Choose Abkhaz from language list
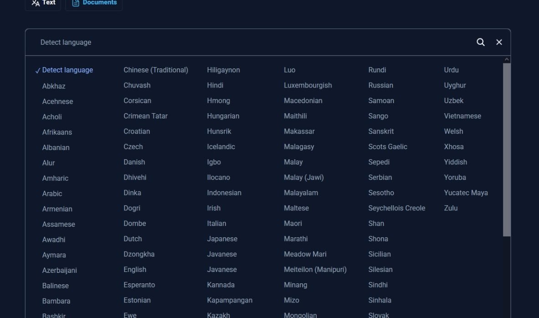Image resolution: width=539 pixels, height=318 pixels. [x=54, y=86]
